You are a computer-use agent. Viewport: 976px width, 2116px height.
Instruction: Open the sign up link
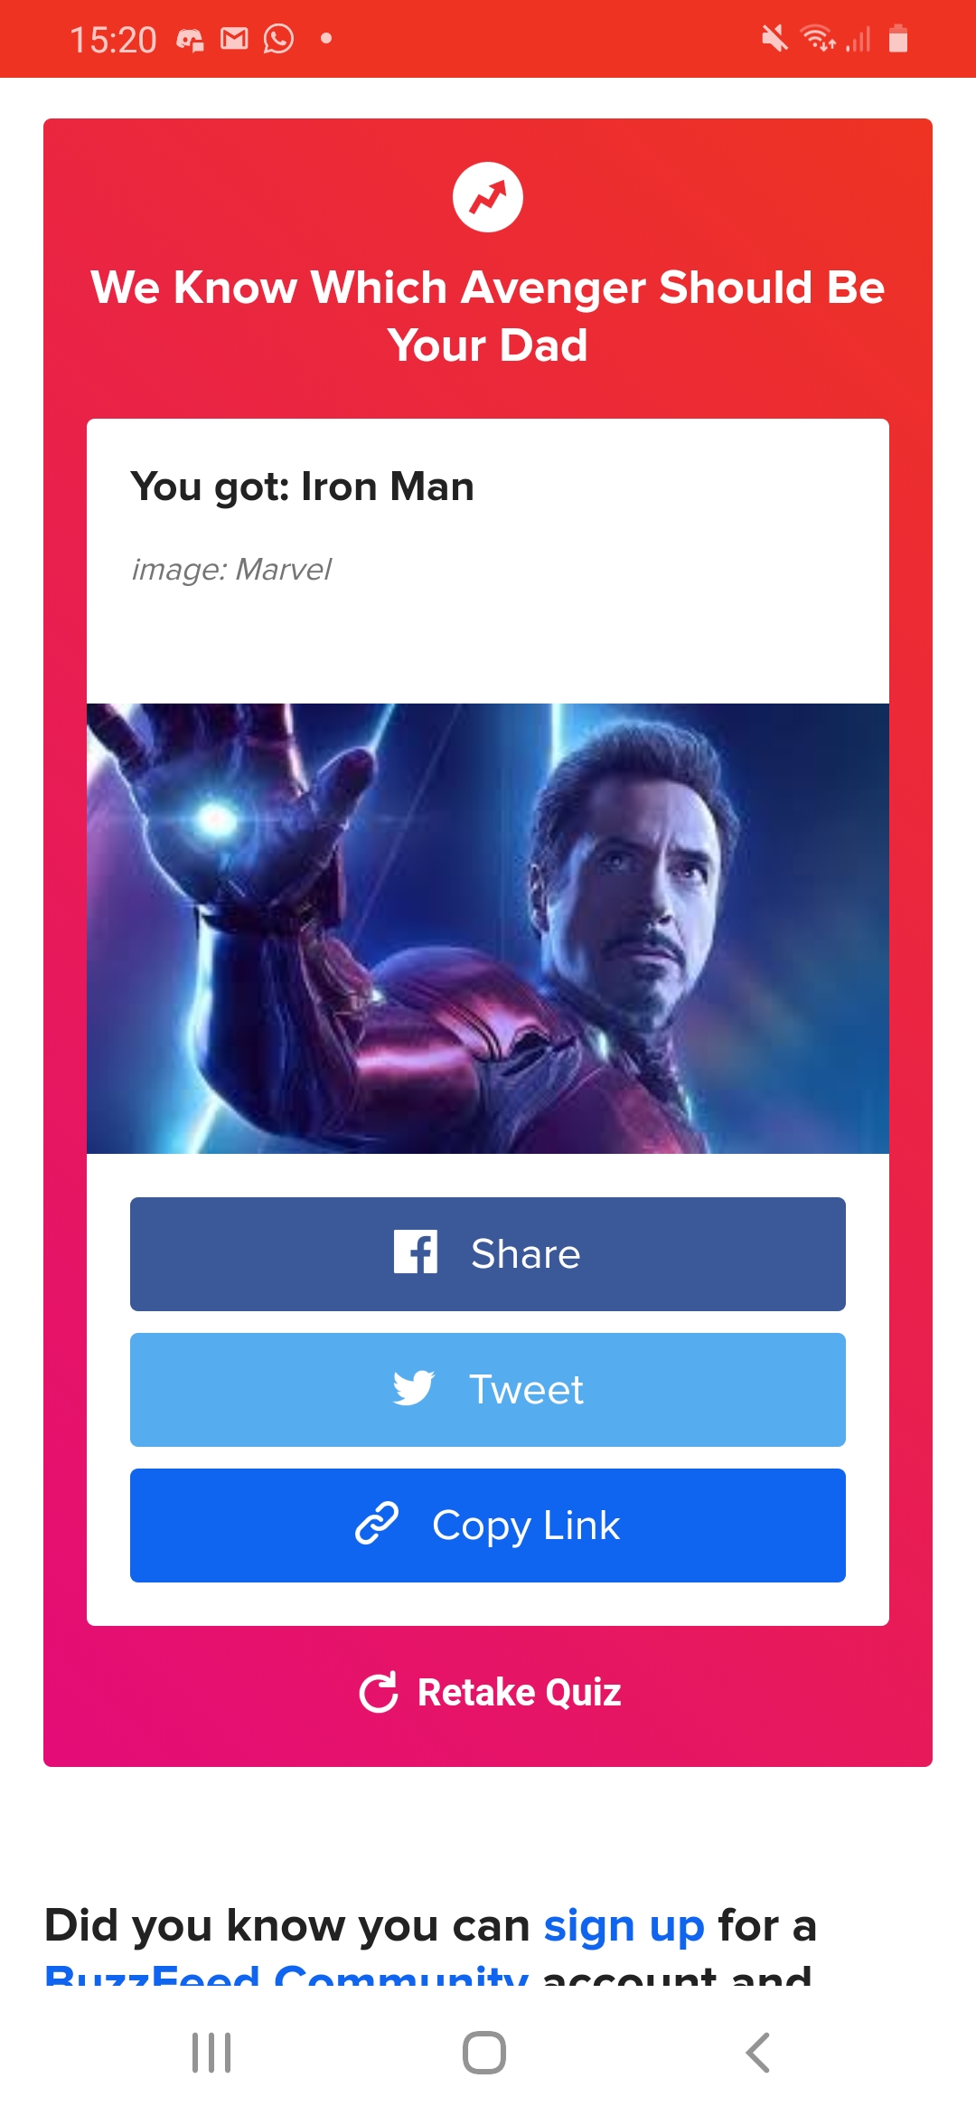point(624,1925)
